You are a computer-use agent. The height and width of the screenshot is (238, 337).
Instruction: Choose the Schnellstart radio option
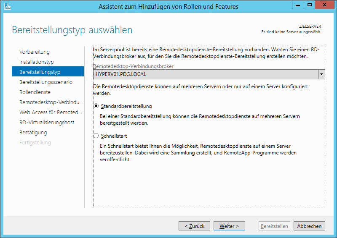96,136
